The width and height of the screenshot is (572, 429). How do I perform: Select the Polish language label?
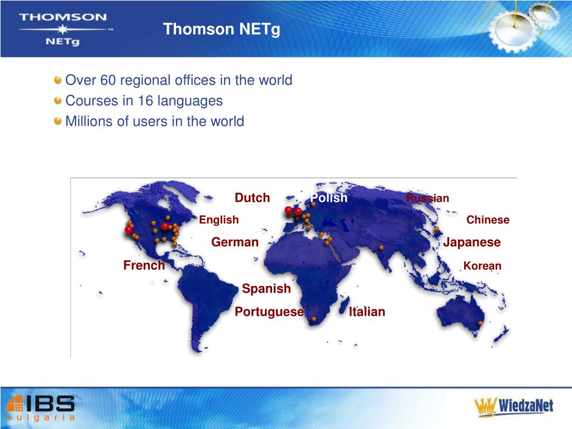pos(328,198)
